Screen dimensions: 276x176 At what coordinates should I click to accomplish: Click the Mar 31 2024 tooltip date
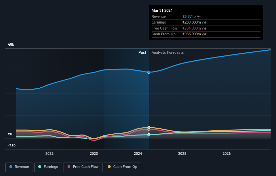[x=162, y=10]
